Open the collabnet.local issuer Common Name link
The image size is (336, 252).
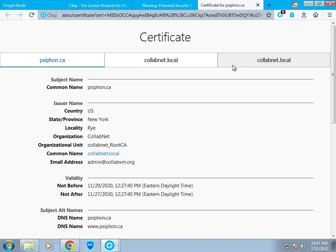tap(103, 154)
